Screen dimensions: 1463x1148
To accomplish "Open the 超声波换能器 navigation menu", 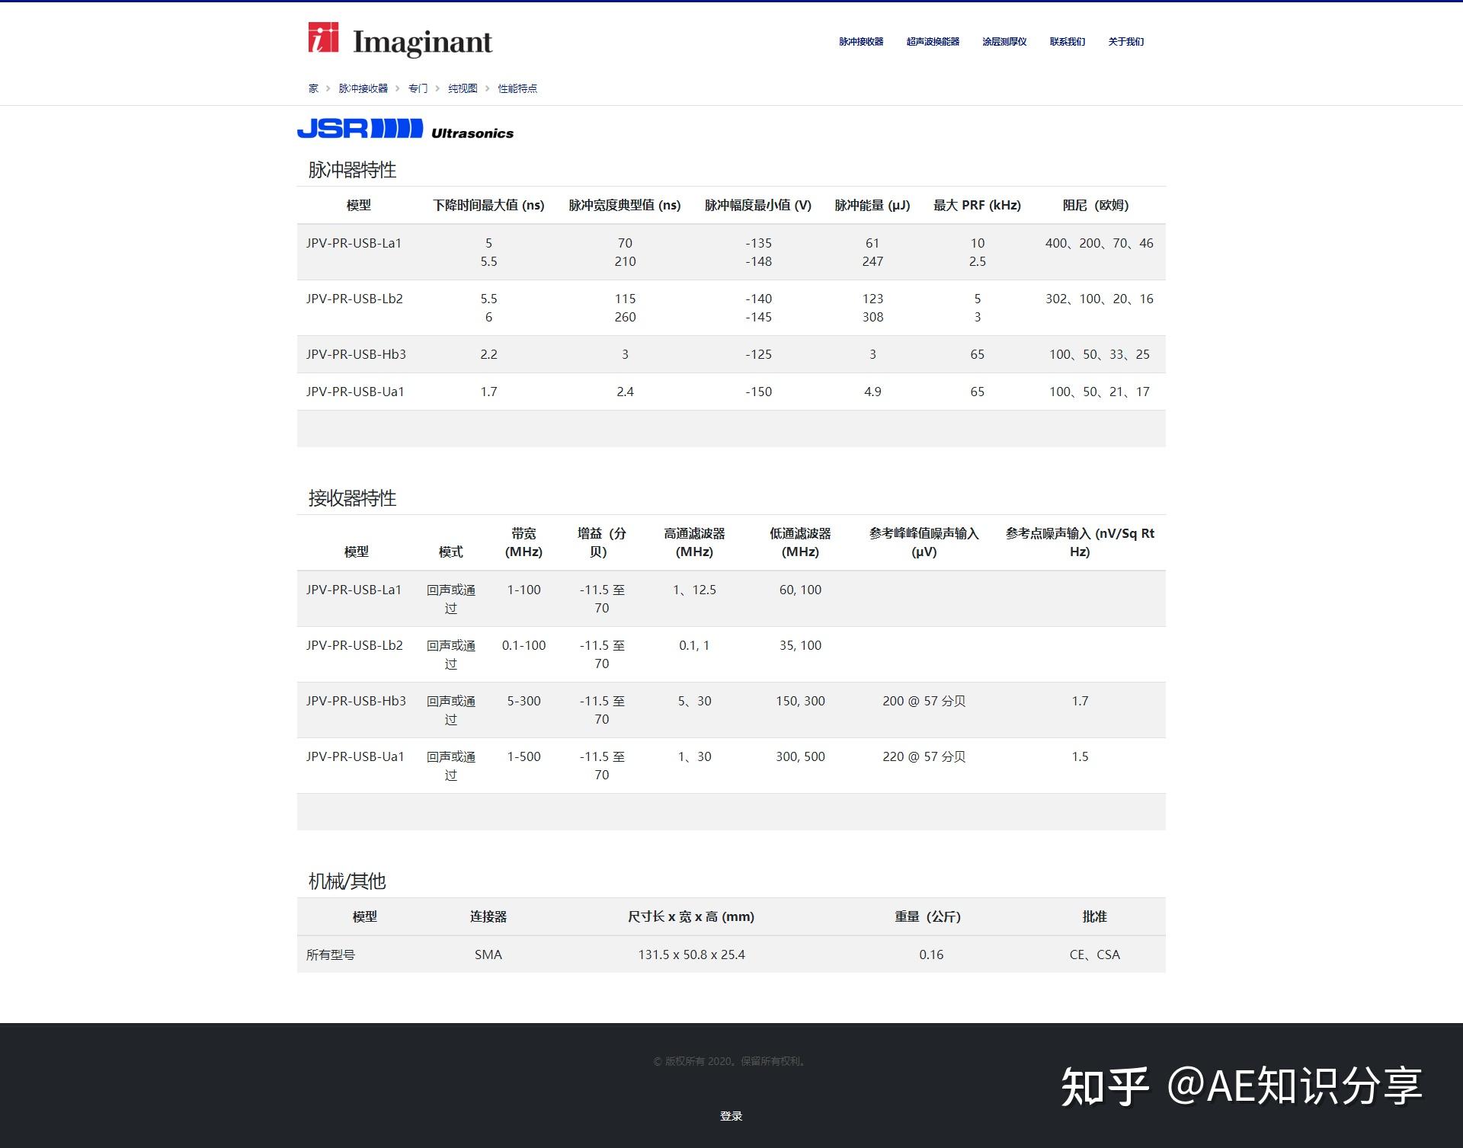I will coord(933,42).
